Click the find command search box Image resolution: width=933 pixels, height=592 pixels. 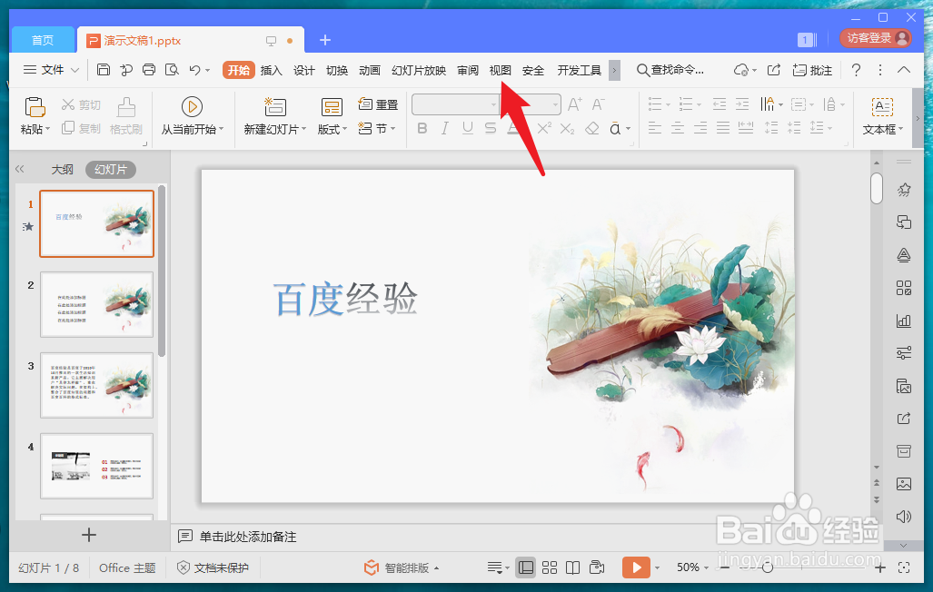pos(670,70)
